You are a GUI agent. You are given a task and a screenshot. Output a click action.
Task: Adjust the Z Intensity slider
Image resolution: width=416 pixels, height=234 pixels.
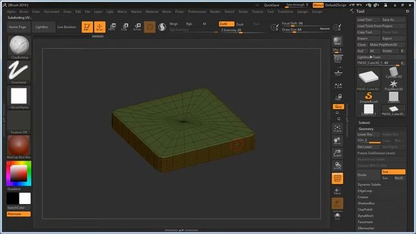(x=243, y=31)
